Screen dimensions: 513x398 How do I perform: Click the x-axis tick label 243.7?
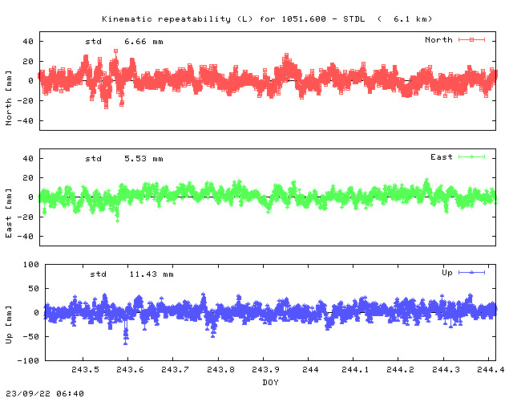pyautogui.click(x=175, y=369)
